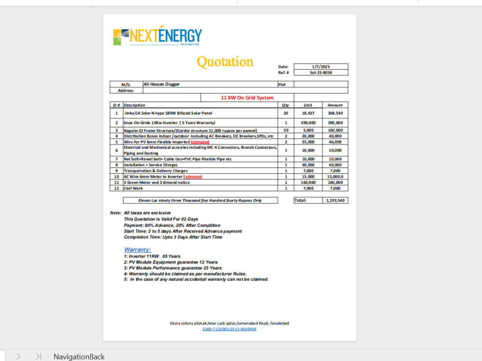Select note All texas are exclusive

point(147,213)
